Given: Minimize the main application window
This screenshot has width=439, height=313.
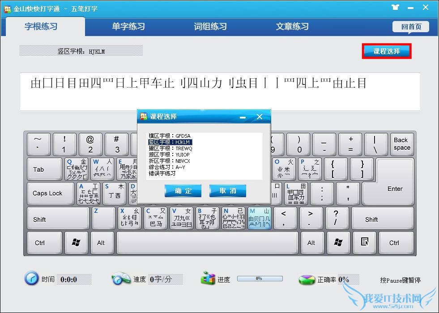Looking at the screenshot, I should (410, 8).
